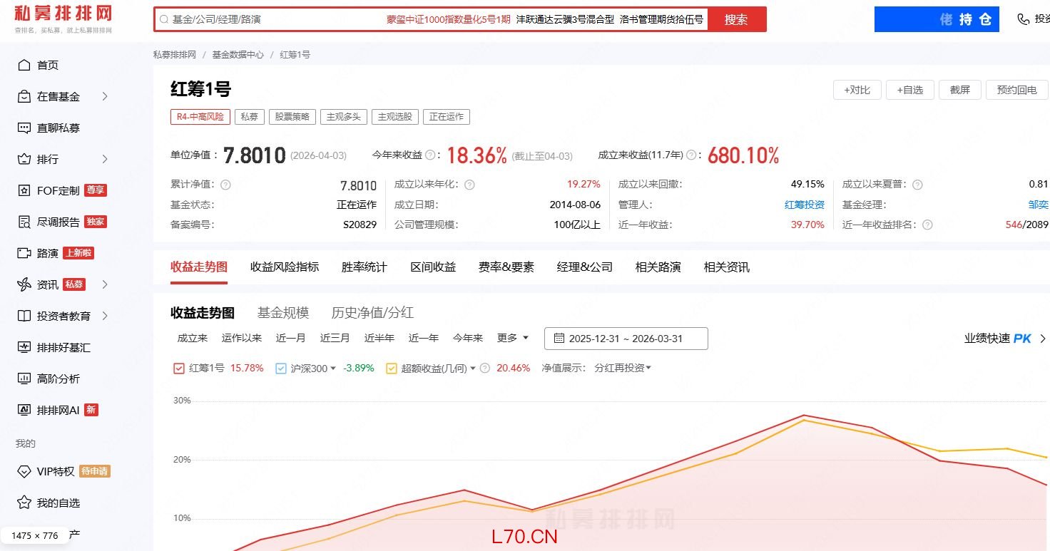Toggle the 沪深300 benchmark checkbox
Screen dimensions: 1050x551
281,369
